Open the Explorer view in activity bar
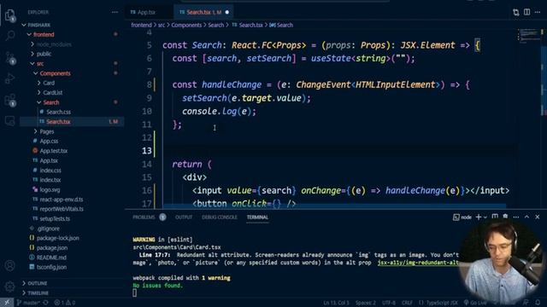The height and width of the screenshot is (307, 547). 9,15
